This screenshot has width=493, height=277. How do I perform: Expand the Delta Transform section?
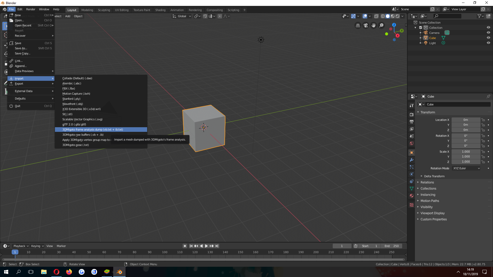coord(434,176)
